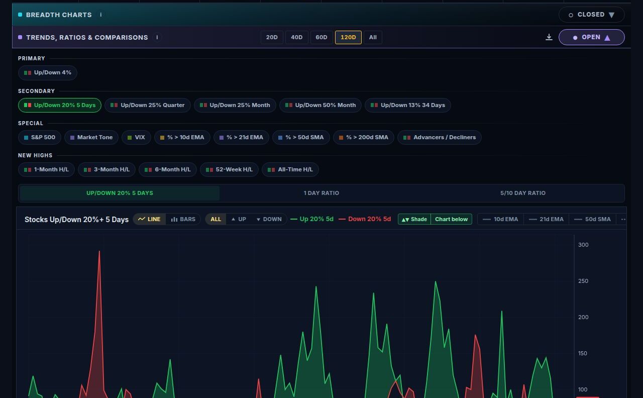The height and width of the screenshot is (398, 643).
Task: Select the % > 10d EMA chip
Action: tap(182, 137)
